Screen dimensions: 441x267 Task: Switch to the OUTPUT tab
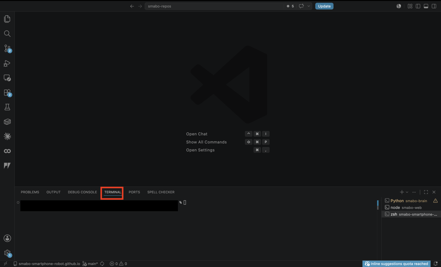tap(54, 192)
